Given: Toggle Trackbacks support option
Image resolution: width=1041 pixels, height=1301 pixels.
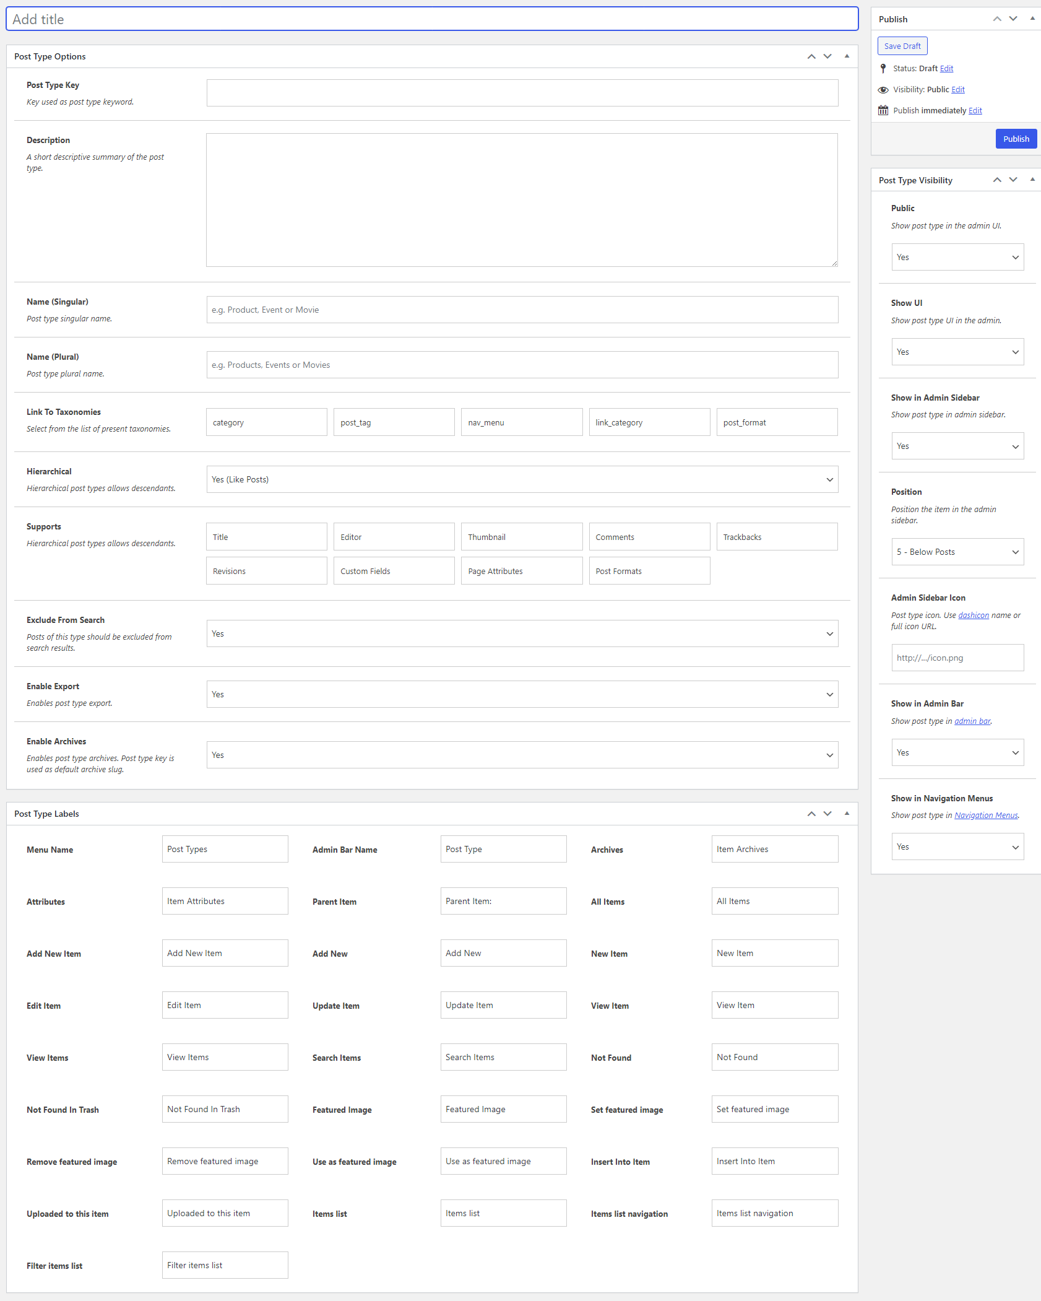Looking at the screenshot, I should tap(777, 537).
